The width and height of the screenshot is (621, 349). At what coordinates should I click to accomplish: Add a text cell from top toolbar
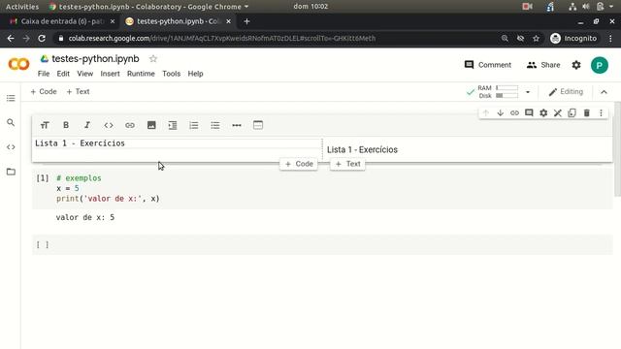click(x=78, y=91)
